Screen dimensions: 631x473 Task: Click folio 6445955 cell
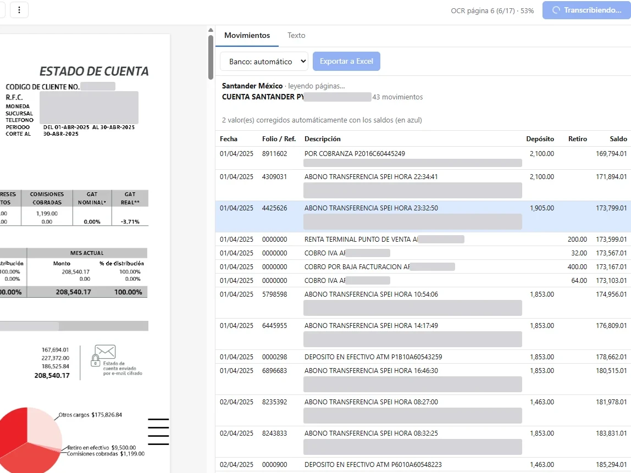274,325
